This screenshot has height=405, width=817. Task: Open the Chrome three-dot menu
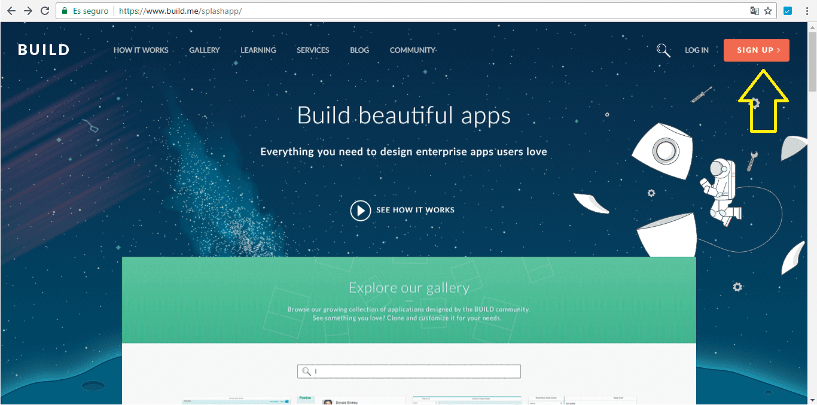(806, 11)
